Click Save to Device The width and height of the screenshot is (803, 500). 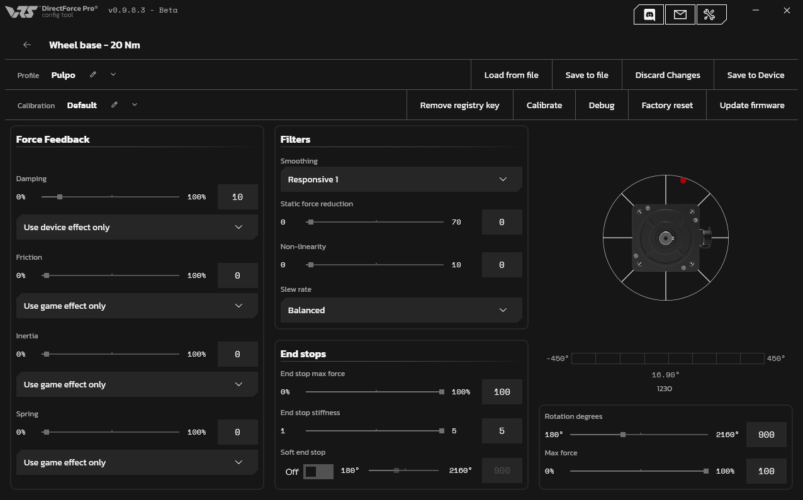(756, 75)
